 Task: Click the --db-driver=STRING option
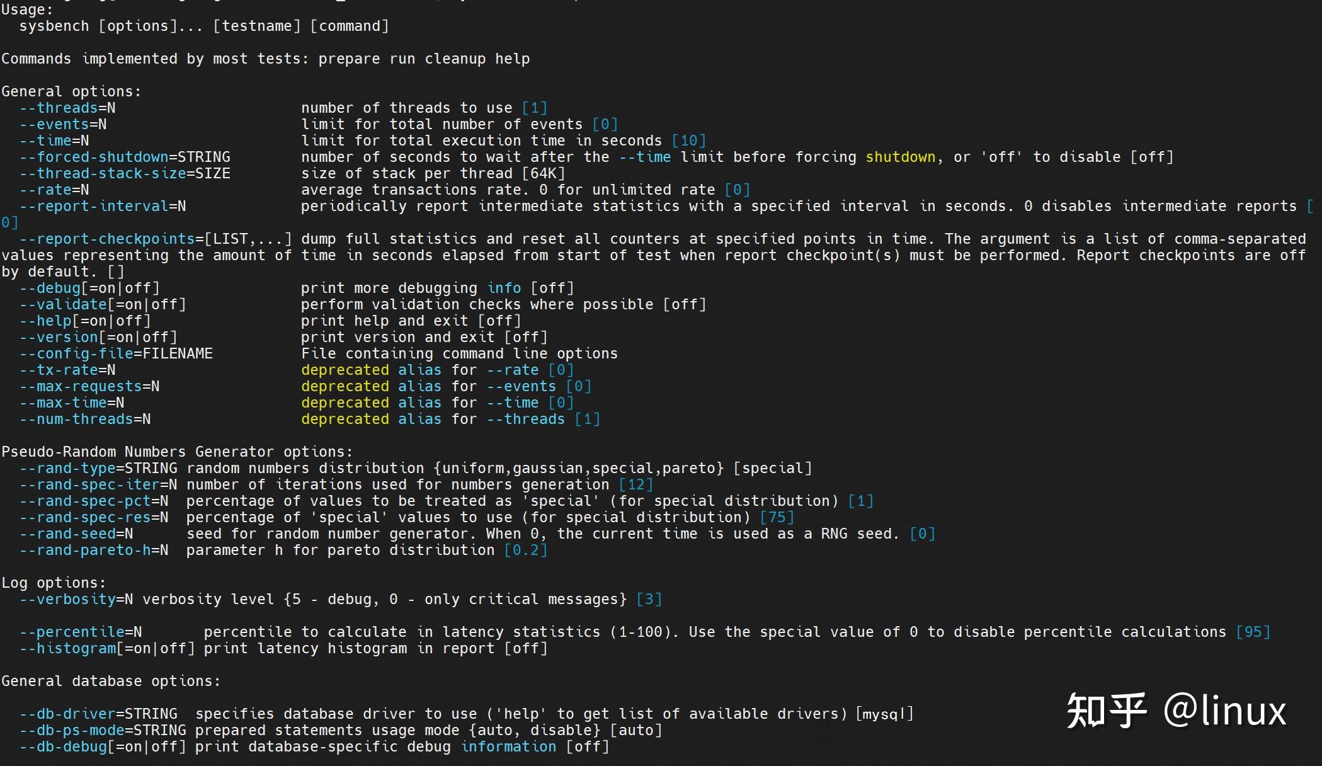pos(98,714)
